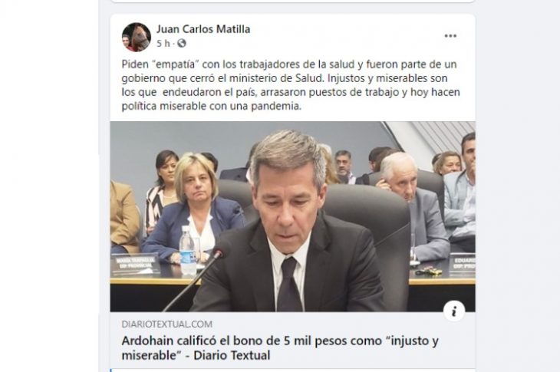Open the Ardohain bono article headline

280,347
